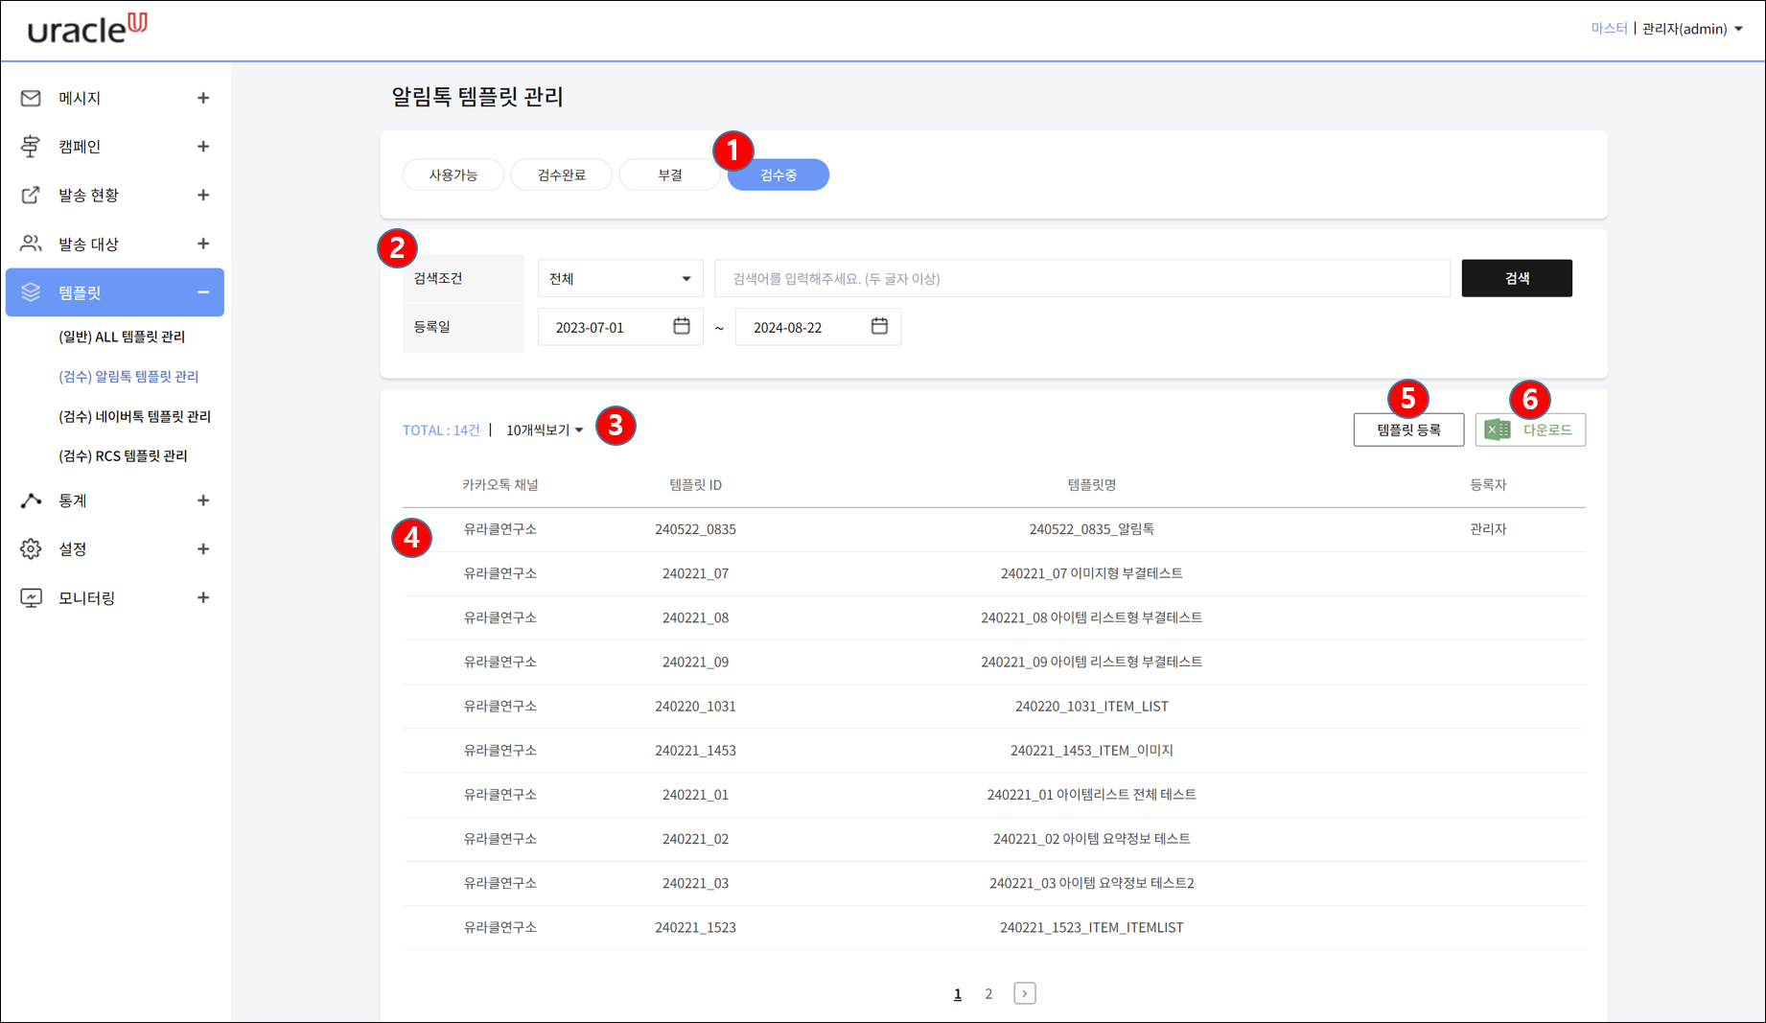Viewport: 1766px width, 1023px height.
Task: Click the Excel icon on 다운로드
Action: pos(1498,430)
